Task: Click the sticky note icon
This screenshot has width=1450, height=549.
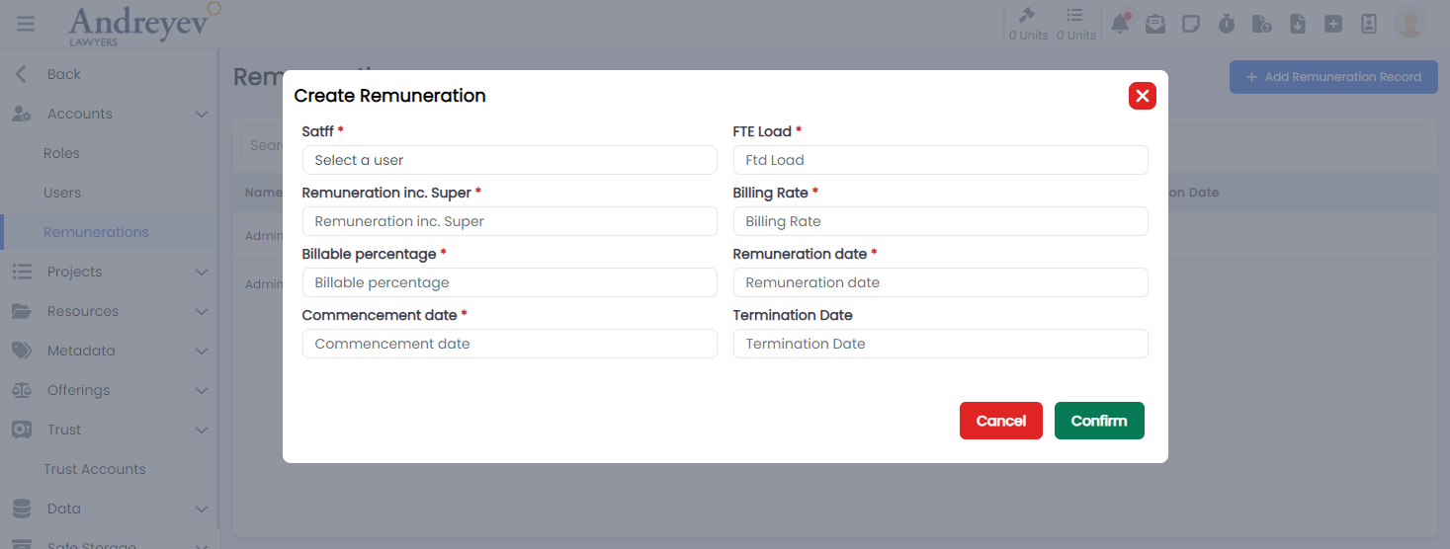Action: (x=1191, y=24)
